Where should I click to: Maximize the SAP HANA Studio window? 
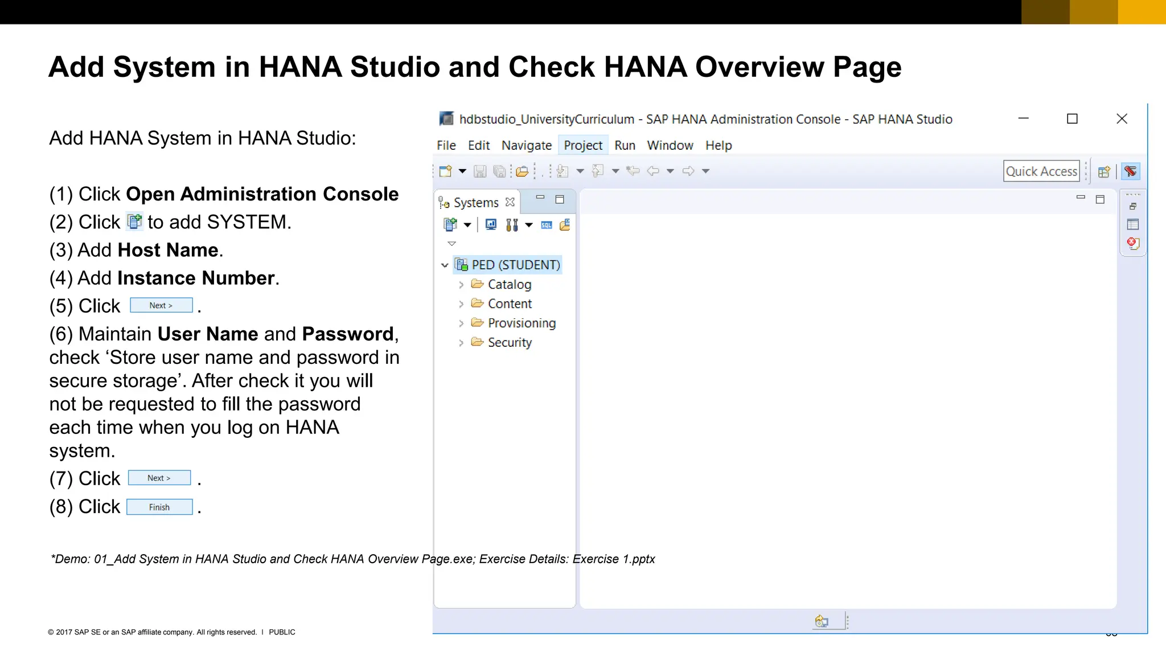(x=1072, y=118)
